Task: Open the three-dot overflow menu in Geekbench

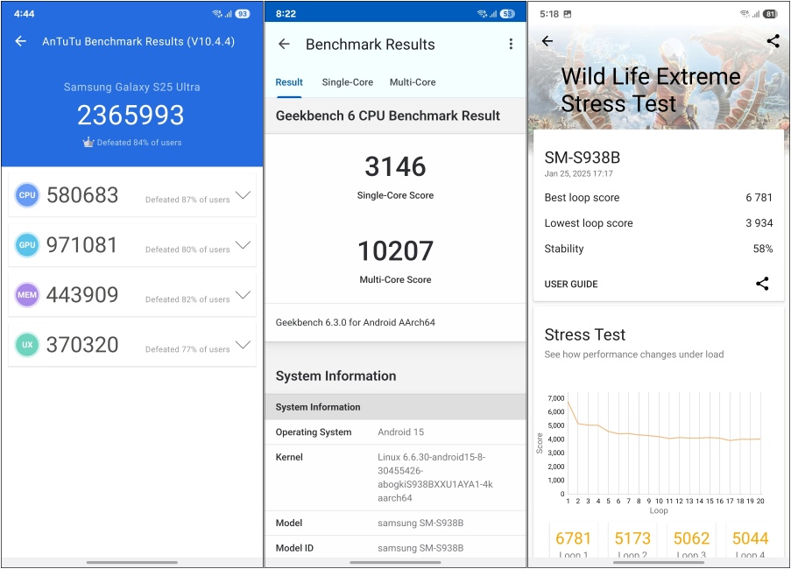Action: (511, 45)
